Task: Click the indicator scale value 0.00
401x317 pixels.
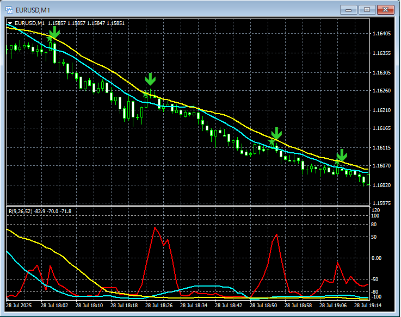Action: (x=377, y=258)
